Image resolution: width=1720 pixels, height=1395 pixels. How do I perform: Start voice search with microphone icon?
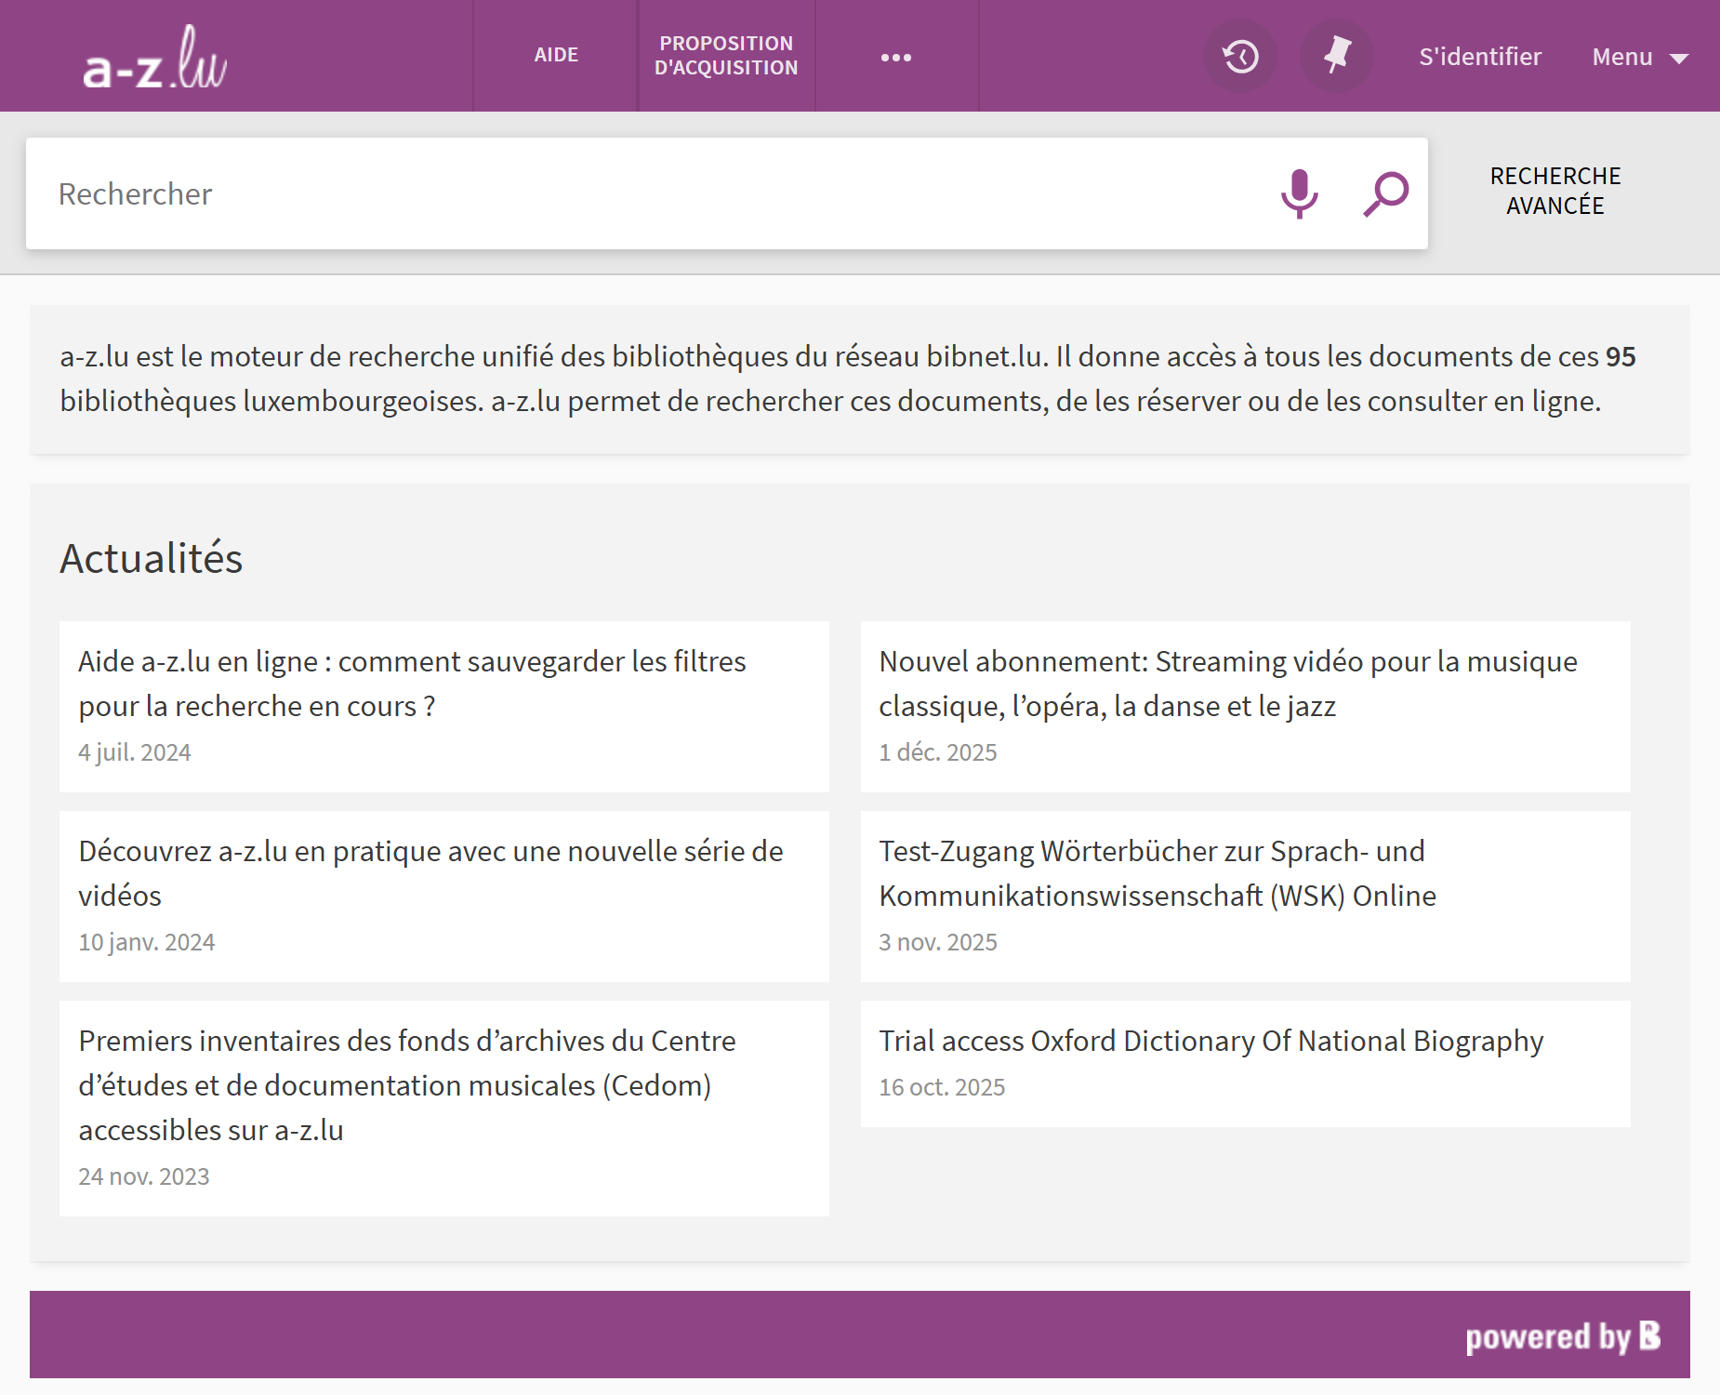pos(1299,193)
